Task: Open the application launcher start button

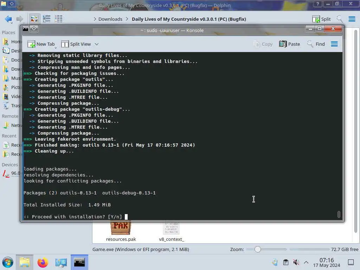Action: pos(8,262)
